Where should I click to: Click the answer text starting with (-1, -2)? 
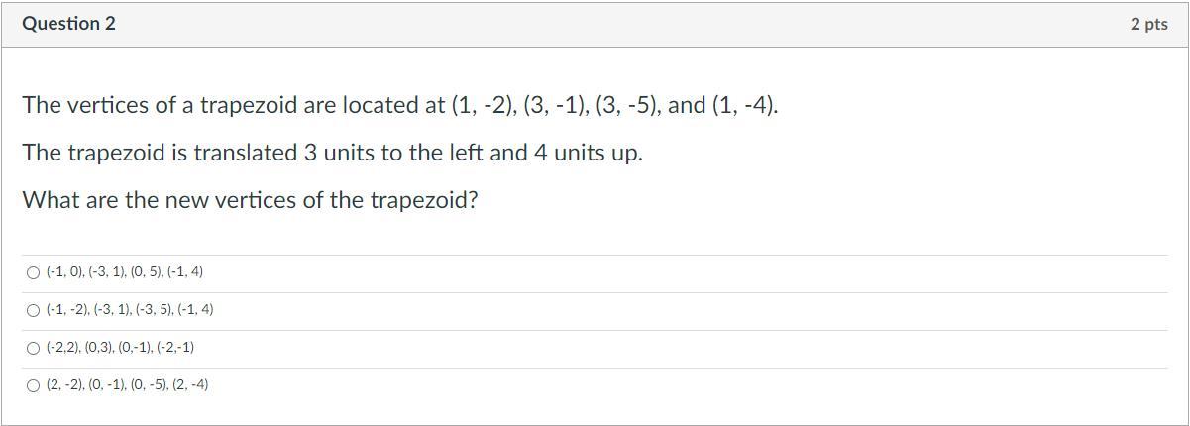click(x=130, y=310)
